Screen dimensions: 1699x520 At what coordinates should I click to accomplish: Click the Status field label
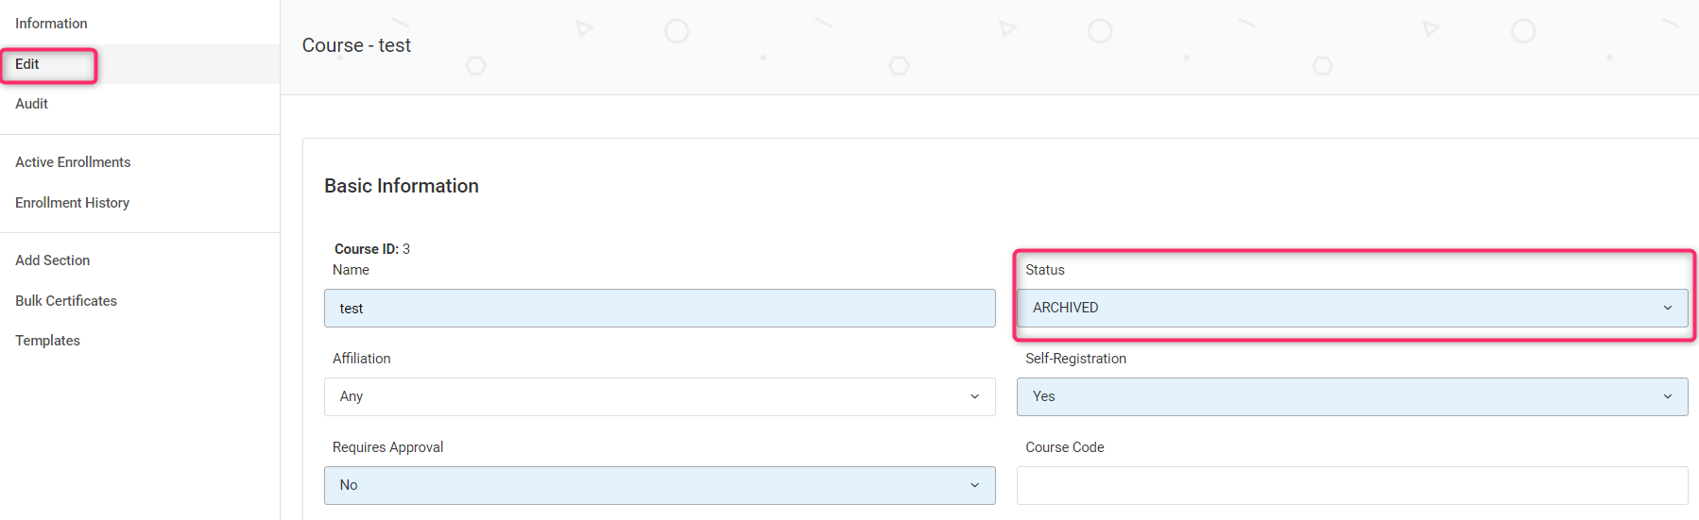(1044, 270)
